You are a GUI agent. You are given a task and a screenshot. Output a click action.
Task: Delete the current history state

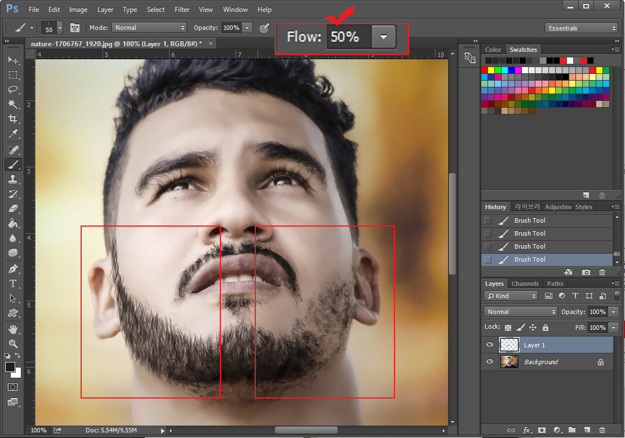(x=602, y=272)
